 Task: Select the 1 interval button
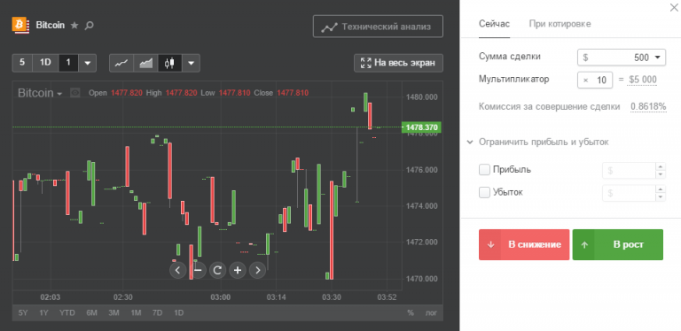click(x=68, y=63)
